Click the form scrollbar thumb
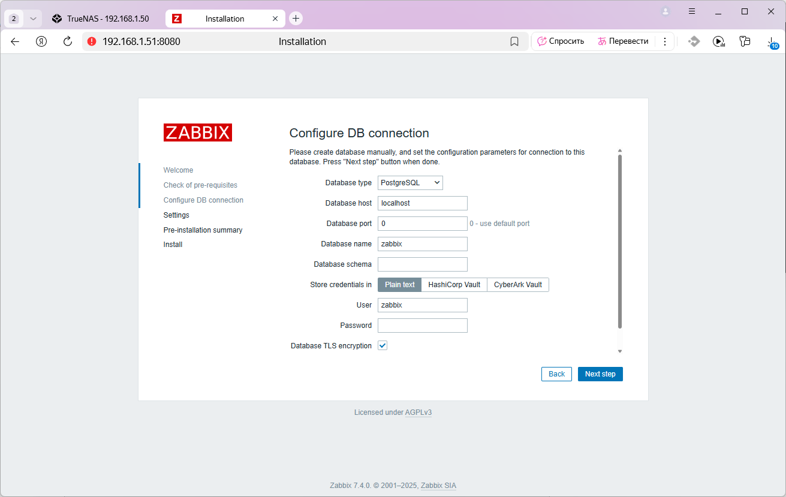Image resolution: width=786 pixels, height=497 pixels. [620, 242]
